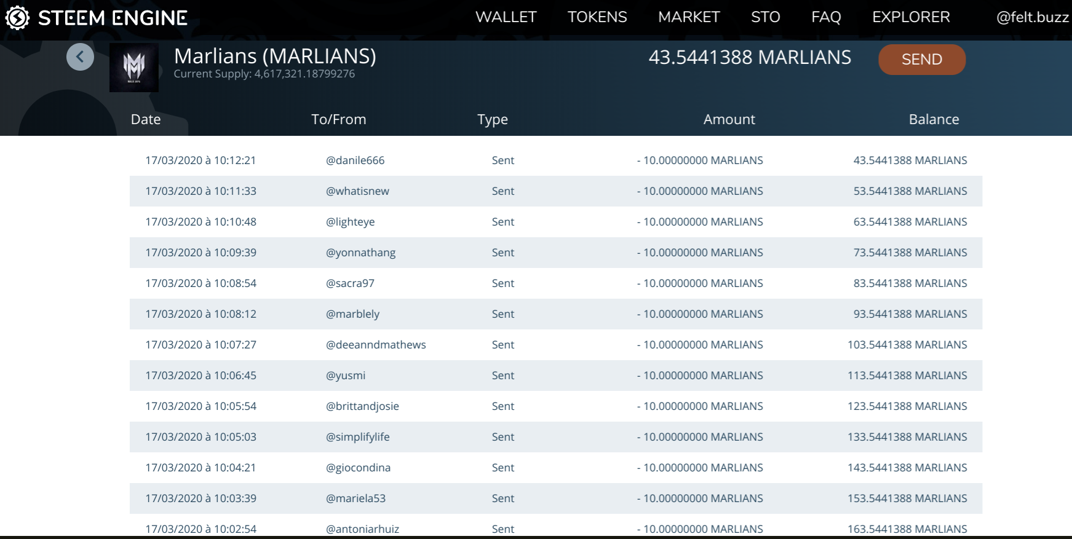Select recipient @yusmi
Image resolution: width=1072 pixels, height=539 pixels.
point(346,376)
